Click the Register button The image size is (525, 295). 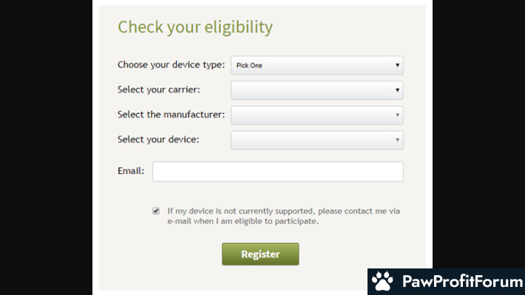[x=260, y=254]
